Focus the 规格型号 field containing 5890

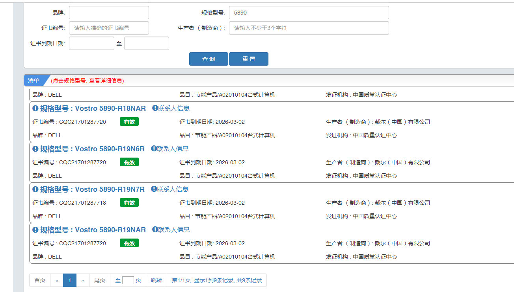tap(309, 13)
